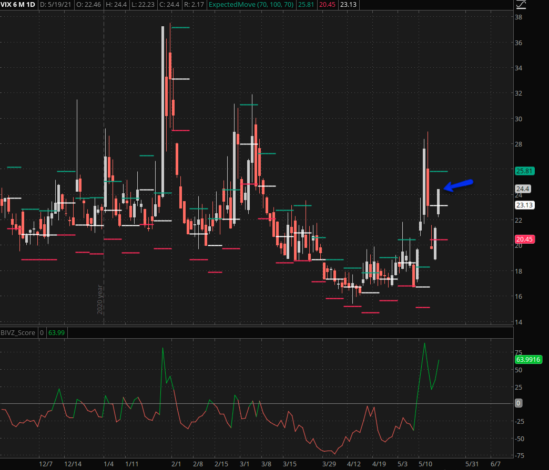Click the 24.4 last price axis bubble
The image size is (549, 470).
[x=523, y=189]
